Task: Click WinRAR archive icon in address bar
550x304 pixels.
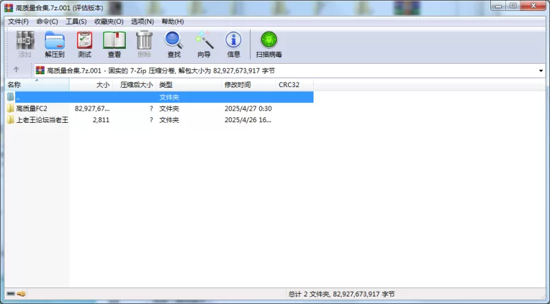Action: click(x=40, y=71)
